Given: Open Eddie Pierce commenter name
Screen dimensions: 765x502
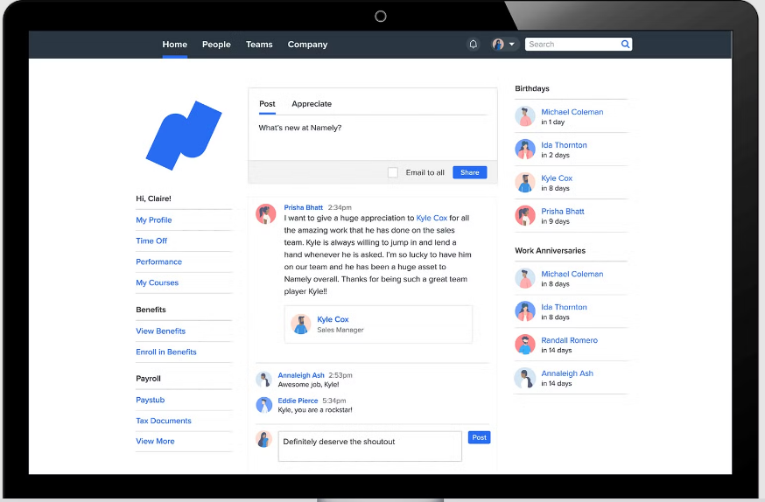Looking at the screenshot, I should [298, 401].
